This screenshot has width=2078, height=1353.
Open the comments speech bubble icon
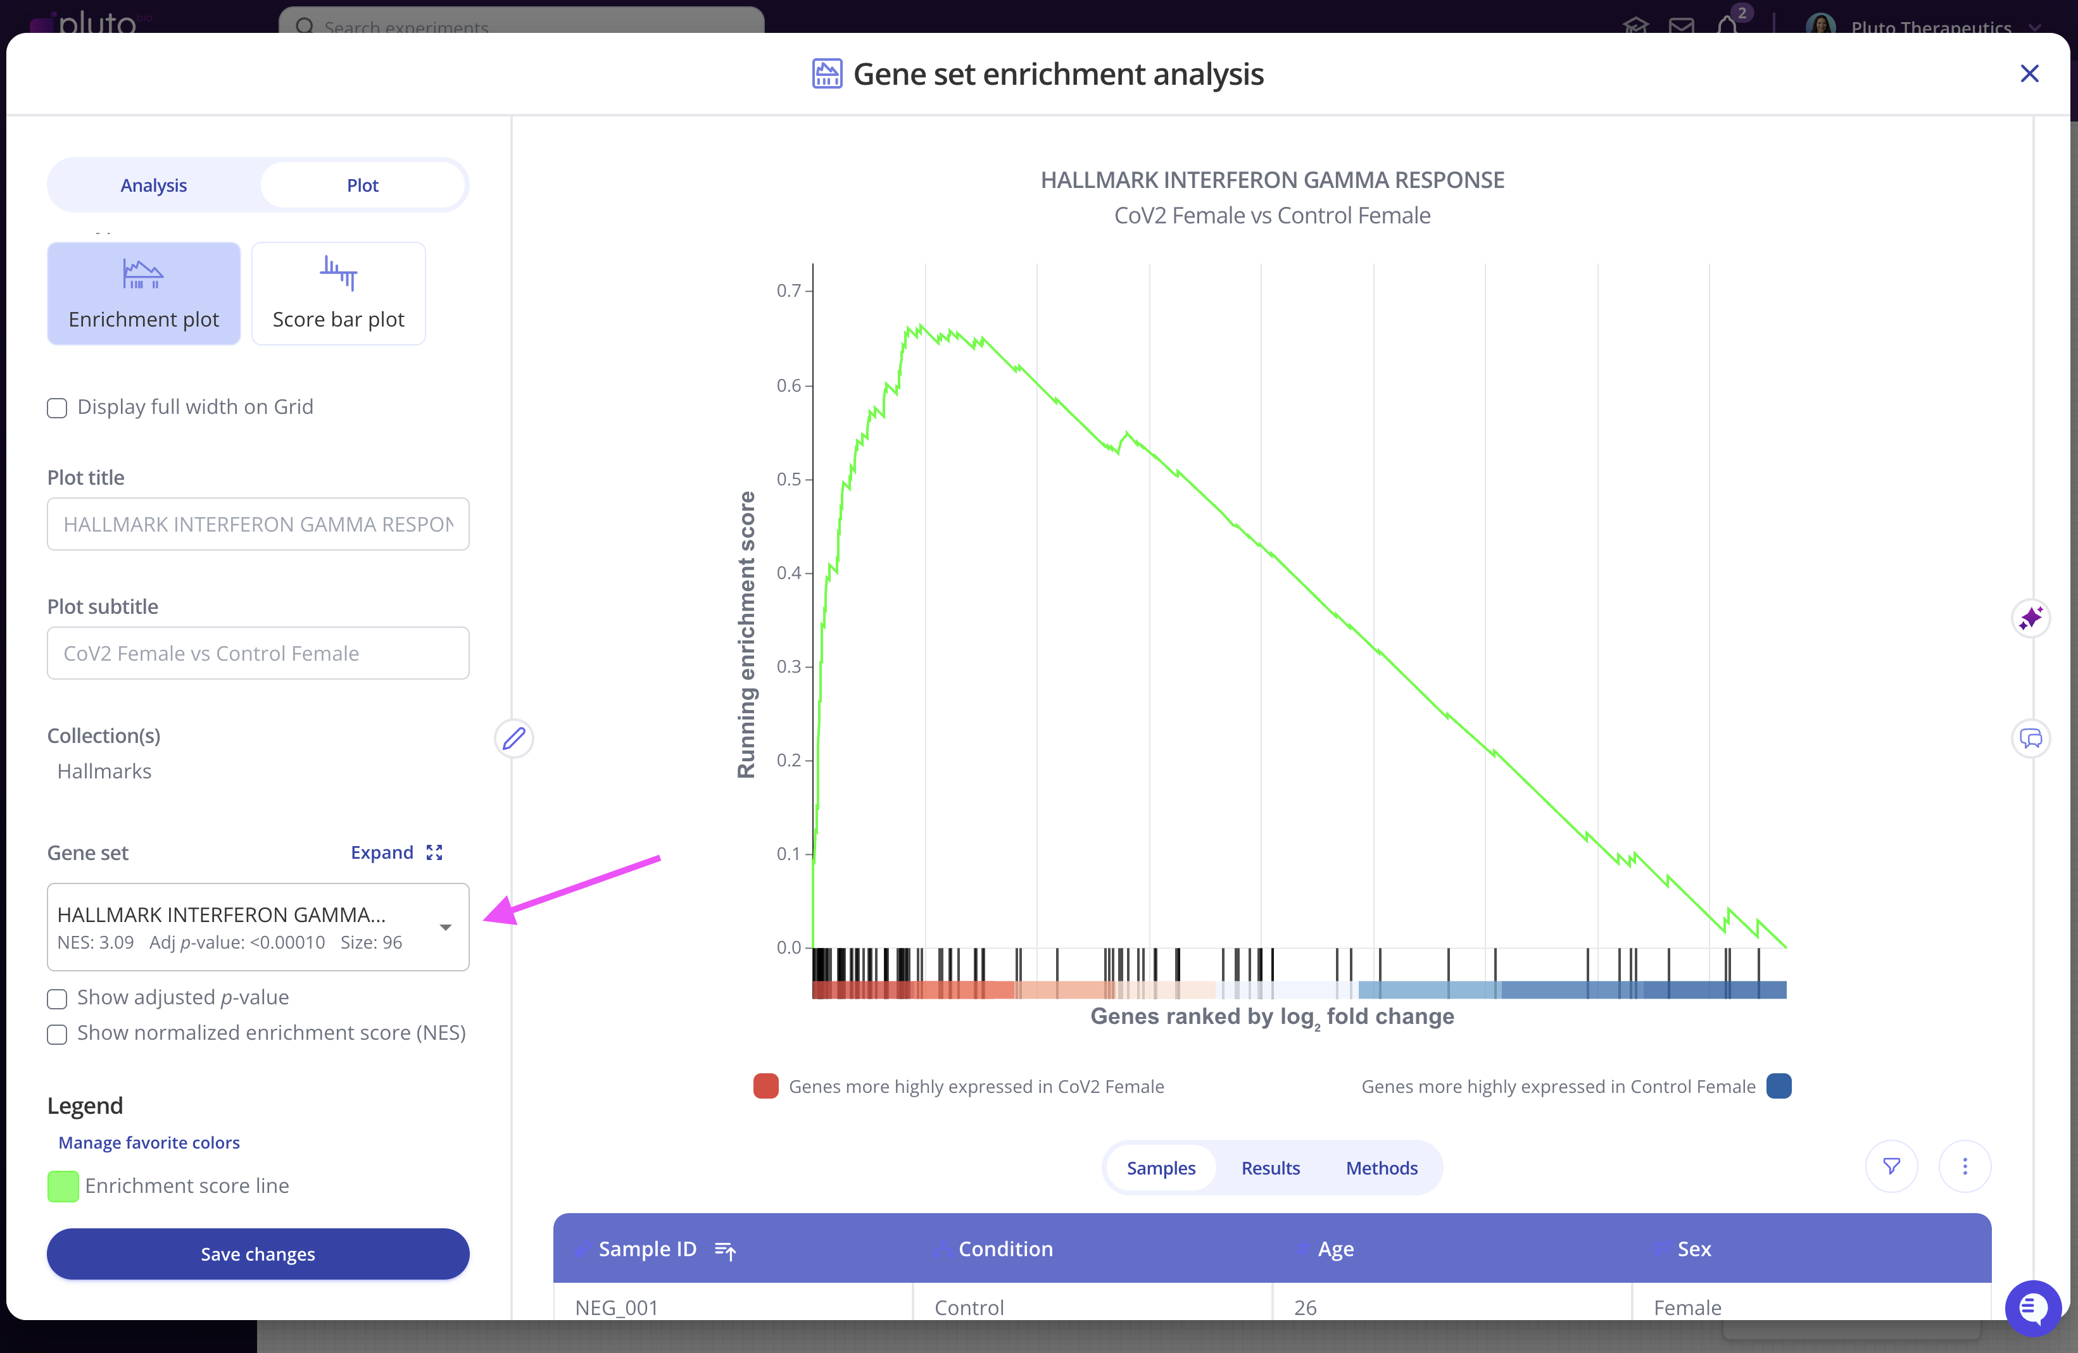click(x=2030, y=739)
